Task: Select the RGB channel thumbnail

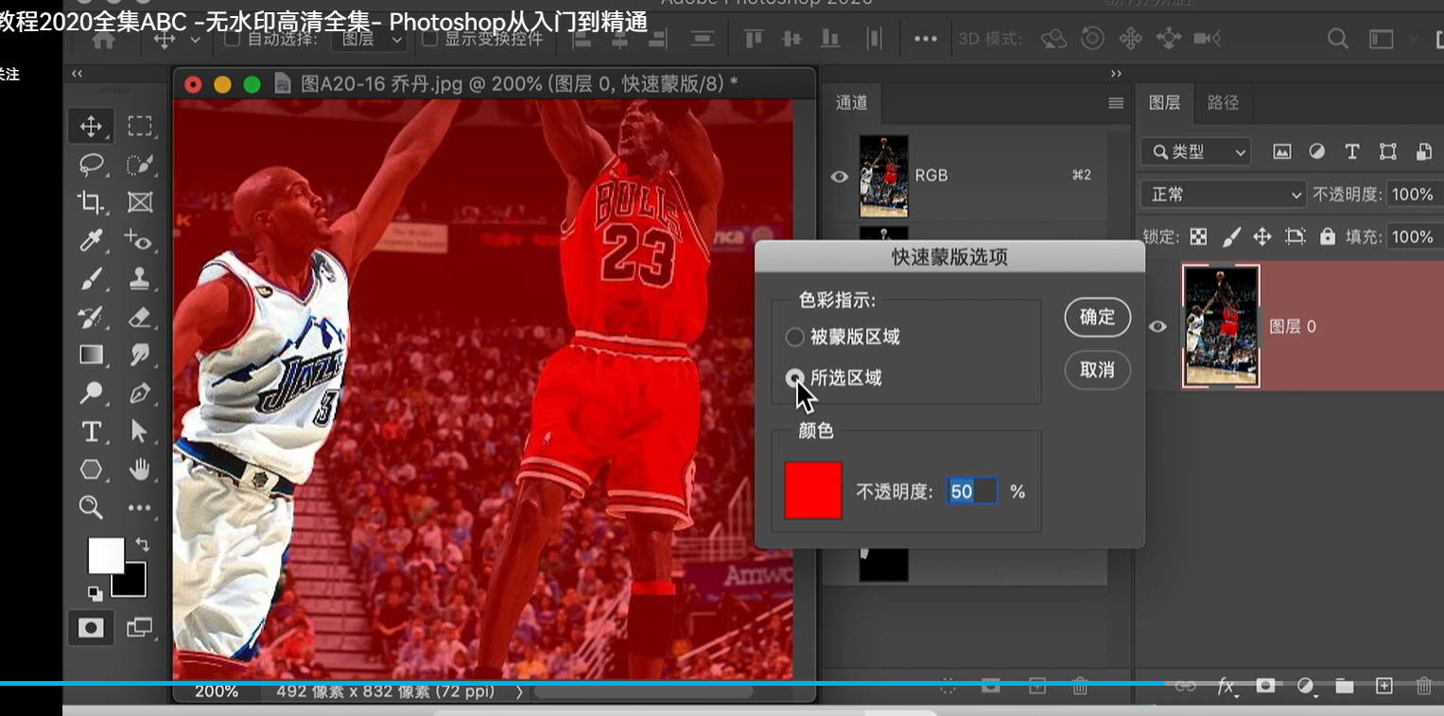Action: pos(883,176)
